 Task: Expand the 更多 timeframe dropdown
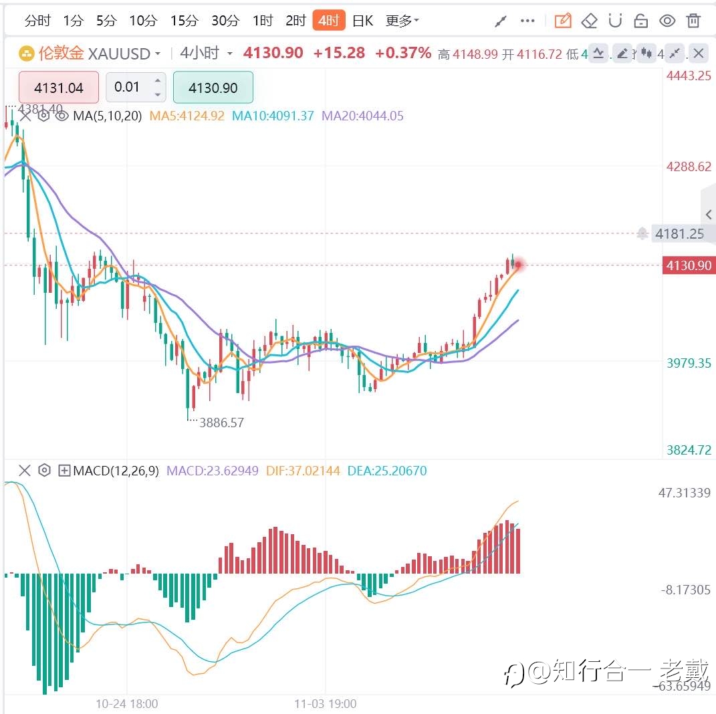[x=402, y=21]
